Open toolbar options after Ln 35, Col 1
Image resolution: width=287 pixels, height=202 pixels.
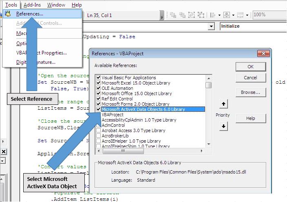click(162, 15)
